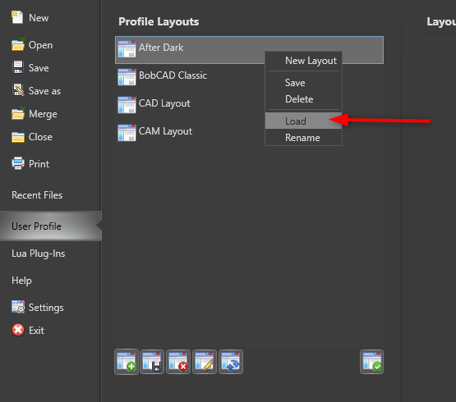
Task: Click Save as in sidebar
Action: coord(44,91)
